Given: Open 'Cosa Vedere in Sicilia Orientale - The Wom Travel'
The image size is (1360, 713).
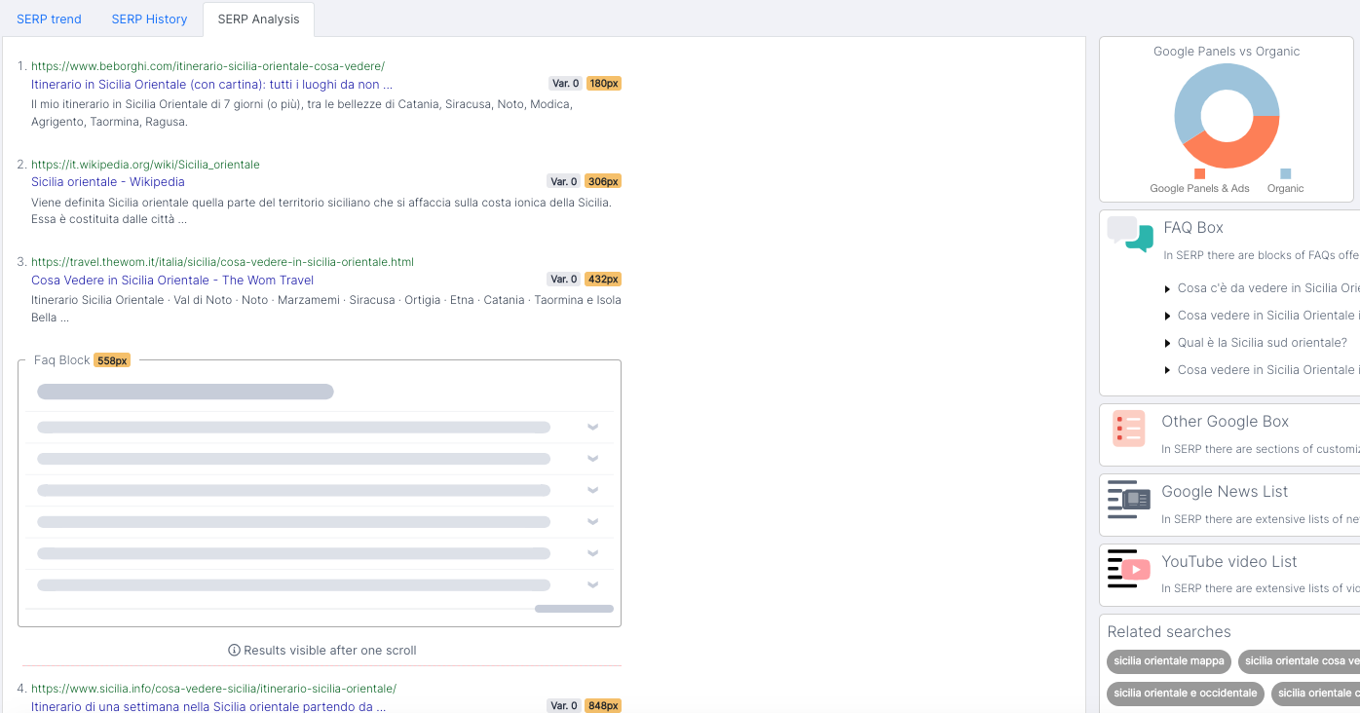Looking at the screenshot, I should (x=172, y=281).
